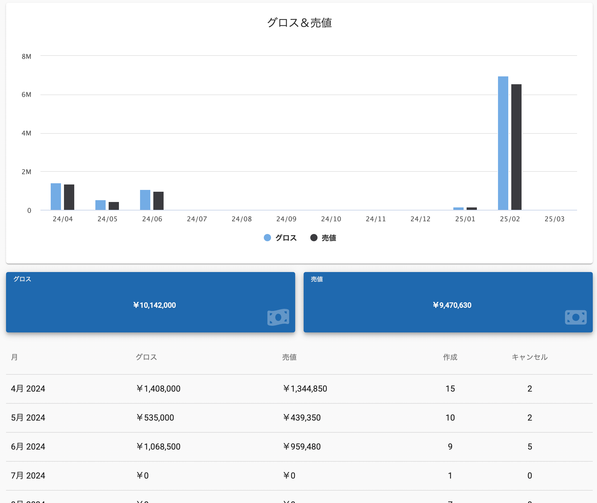
Task: Sort table by グロス column header
Action: tap(146, 357)
